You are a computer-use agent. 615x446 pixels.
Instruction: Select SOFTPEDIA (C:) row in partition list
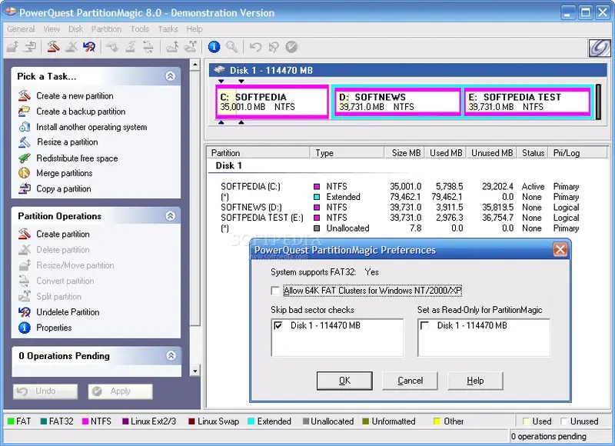click(399, 186)
